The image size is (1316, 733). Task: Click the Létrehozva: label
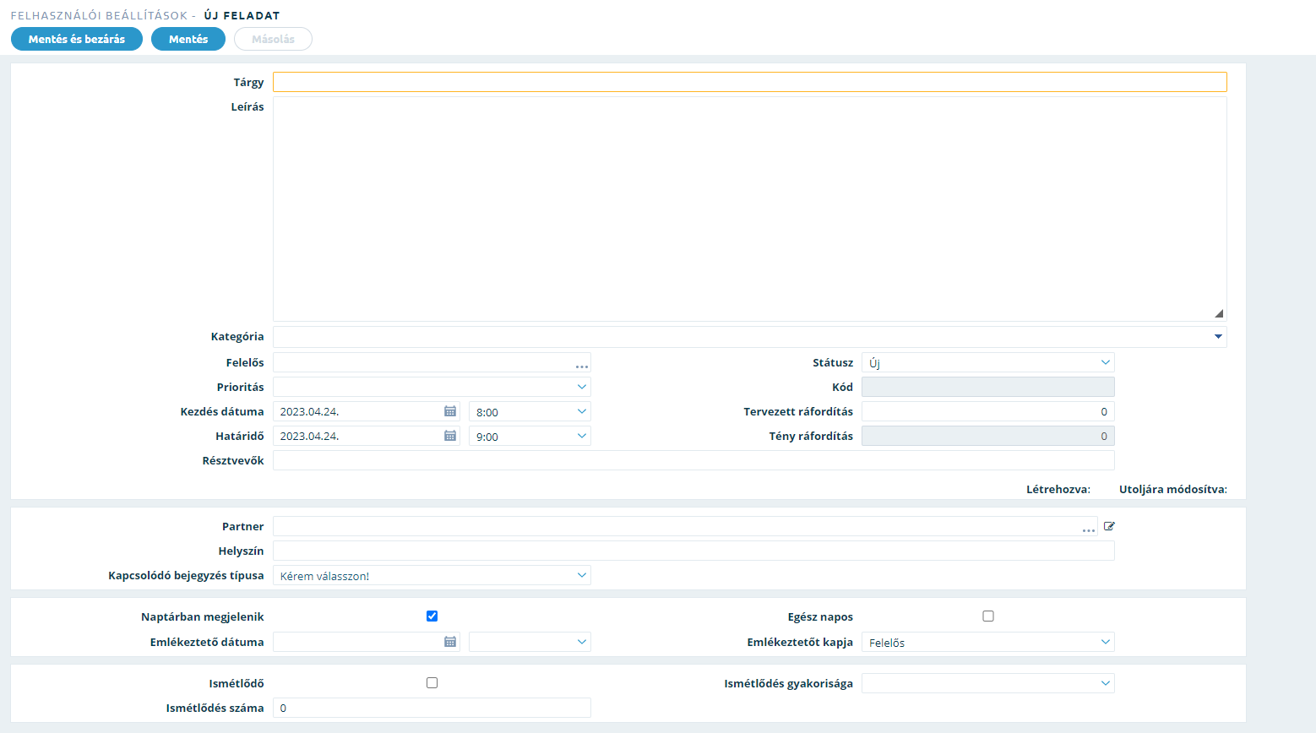tap(1058, 489)
